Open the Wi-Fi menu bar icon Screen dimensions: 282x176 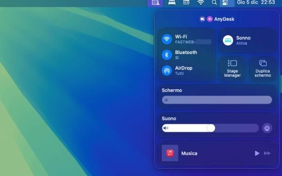201,2
